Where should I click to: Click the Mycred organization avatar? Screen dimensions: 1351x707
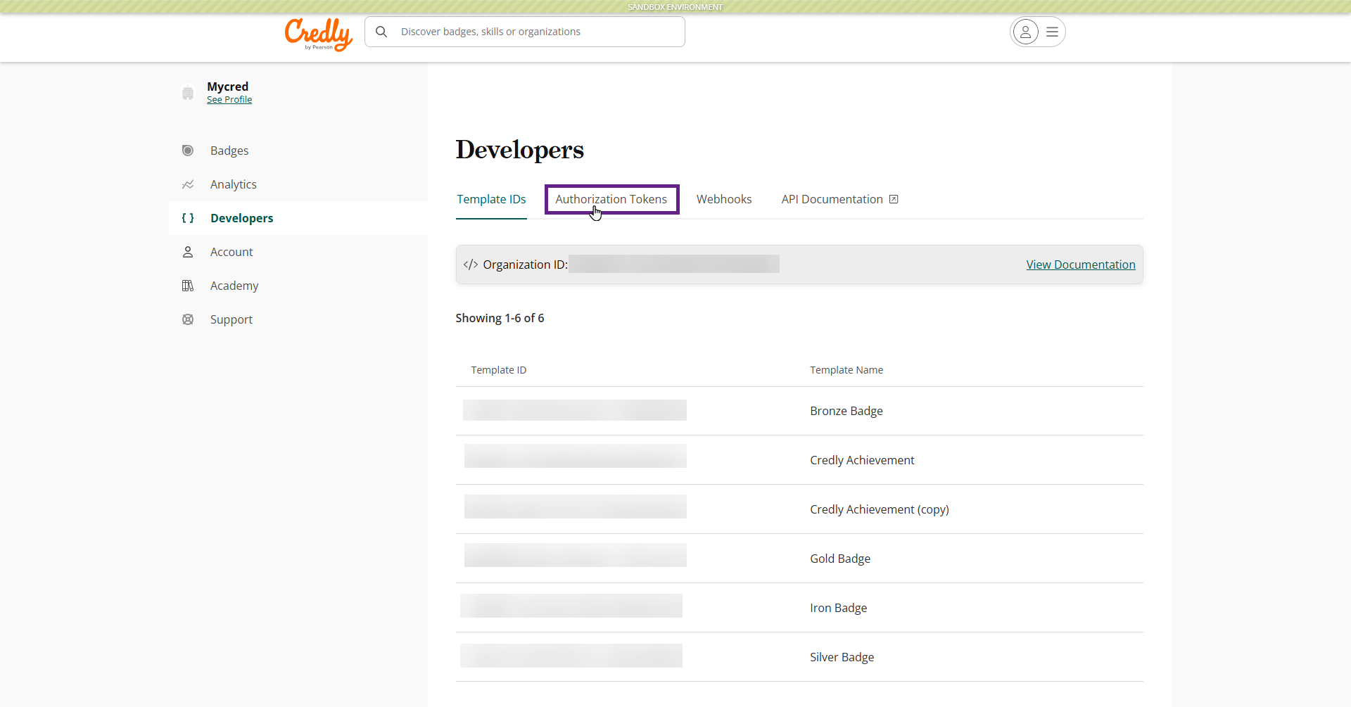(x=188, y=93)
